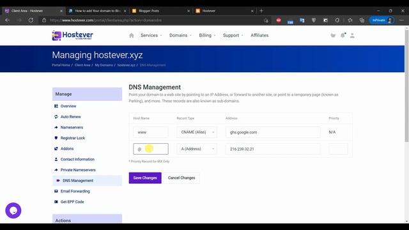Click the translate extension icon
This screenshot has height=230, width=409.
(x=302, y=20)
